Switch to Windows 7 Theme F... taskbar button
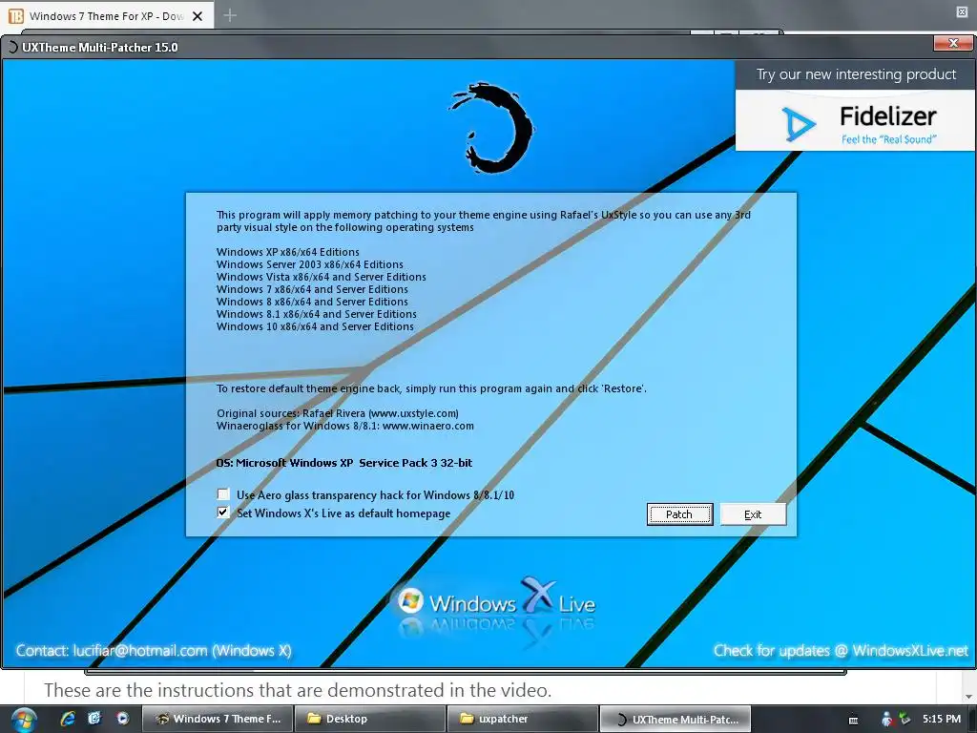The image size is (977, 733). pyautogui.click(x=217, y=719)
